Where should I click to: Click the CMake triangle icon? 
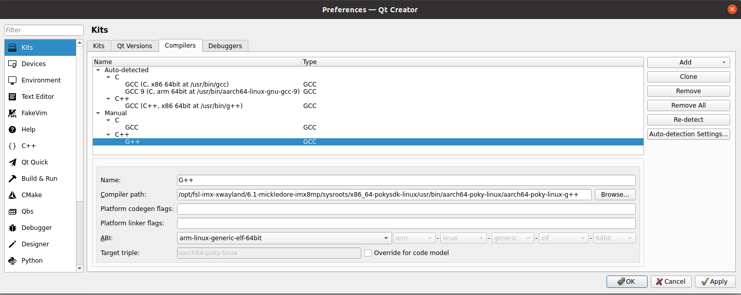(x=12, y=195)
